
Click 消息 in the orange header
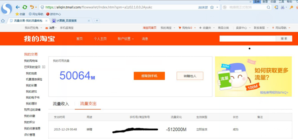click(x=145, y=39)
